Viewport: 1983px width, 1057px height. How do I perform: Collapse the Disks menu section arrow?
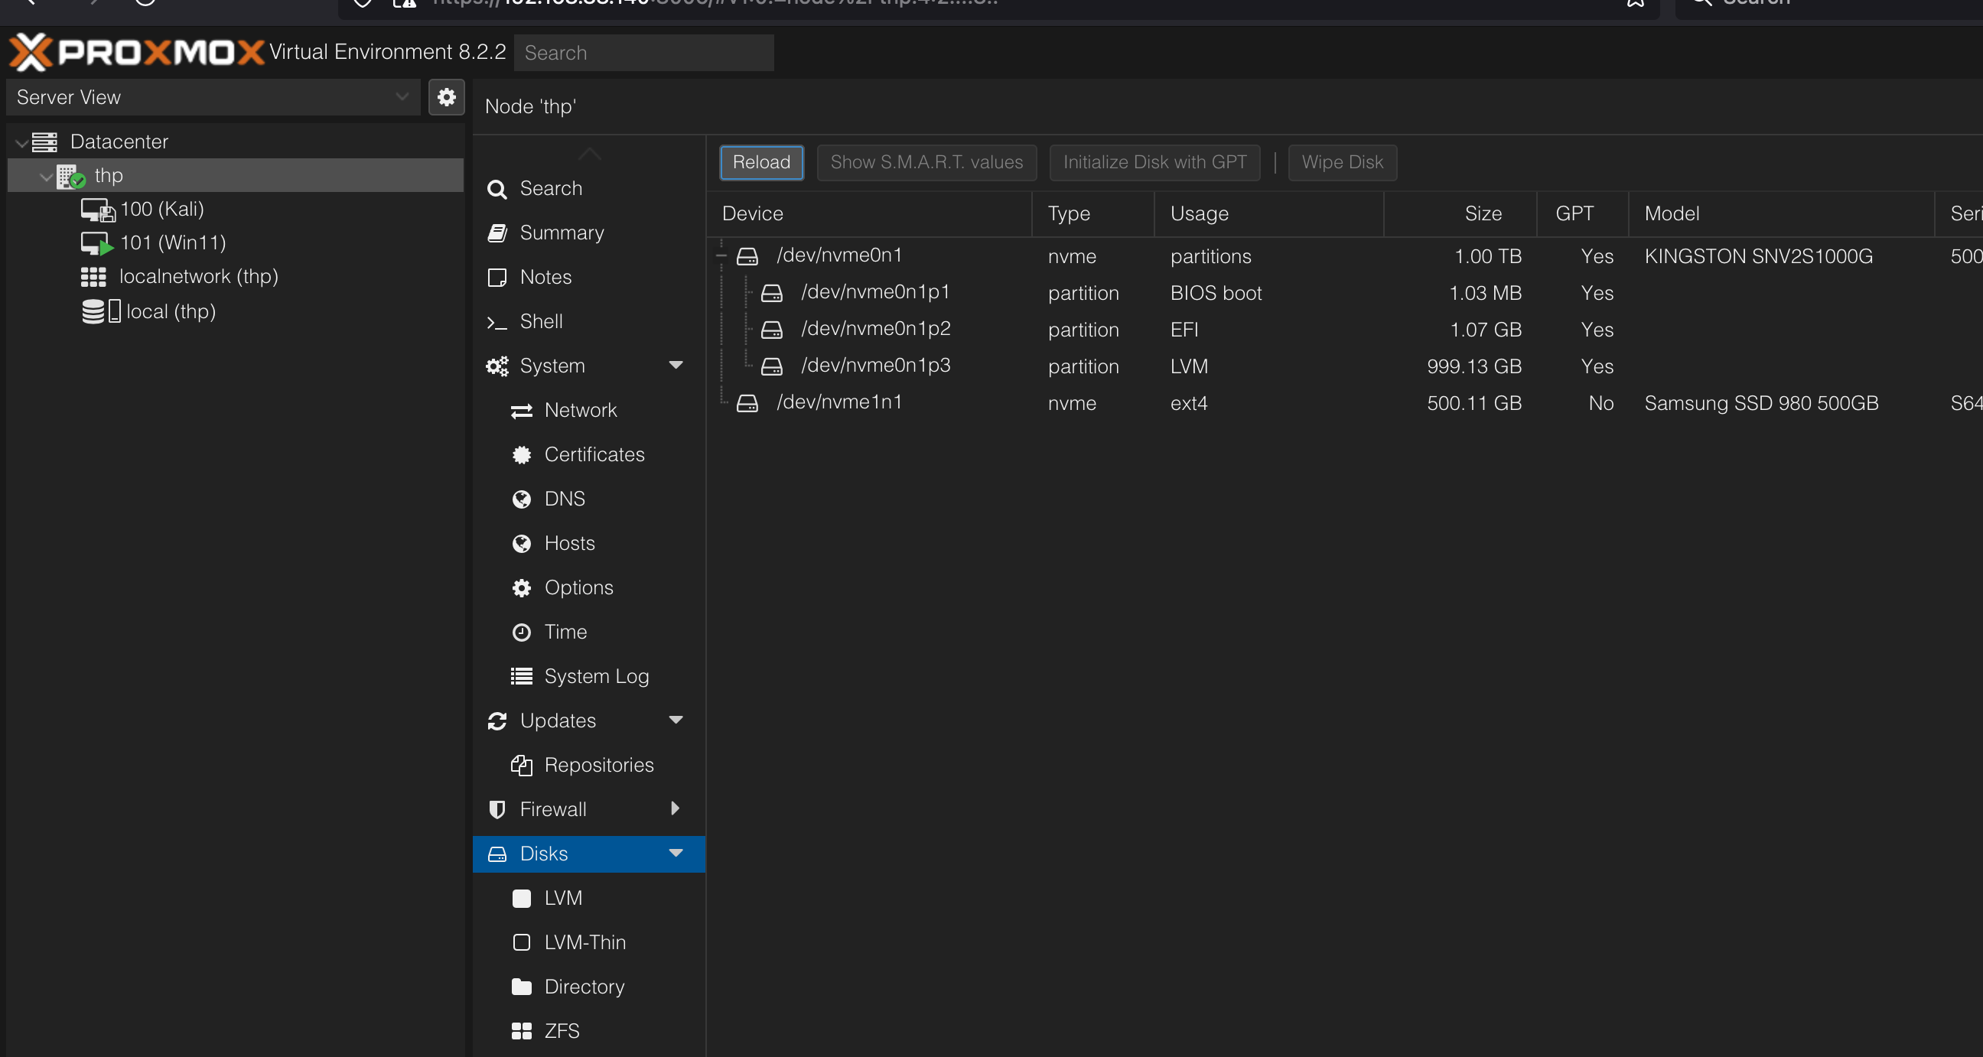[x=675, y=853]
